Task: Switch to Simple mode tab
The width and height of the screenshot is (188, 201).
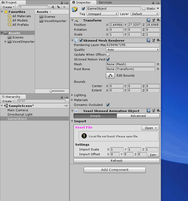Action: pos(95,116)
